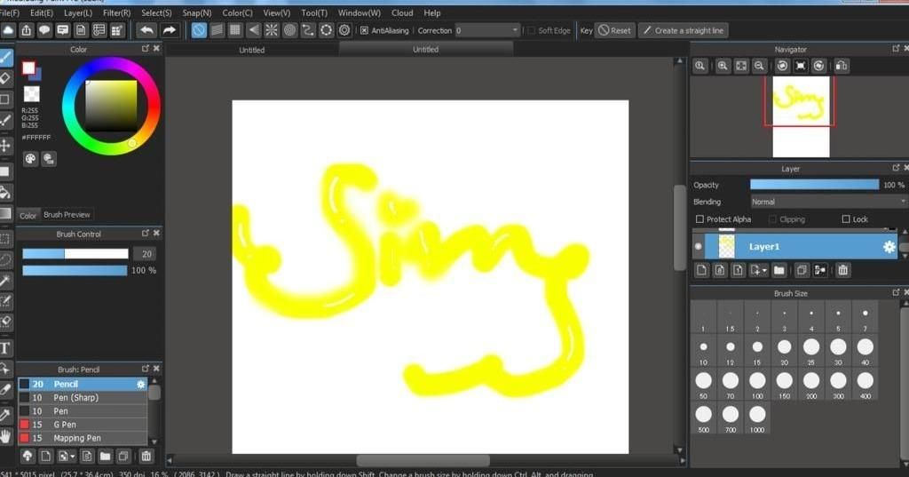
Task: Enable the Protect Alpha checkbox
Action: [x=700, y=219]
